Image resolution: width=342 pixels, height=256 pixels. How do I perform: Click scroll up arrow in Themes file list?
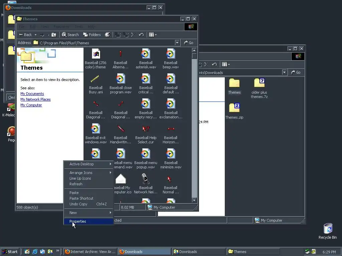coord(194,50)
